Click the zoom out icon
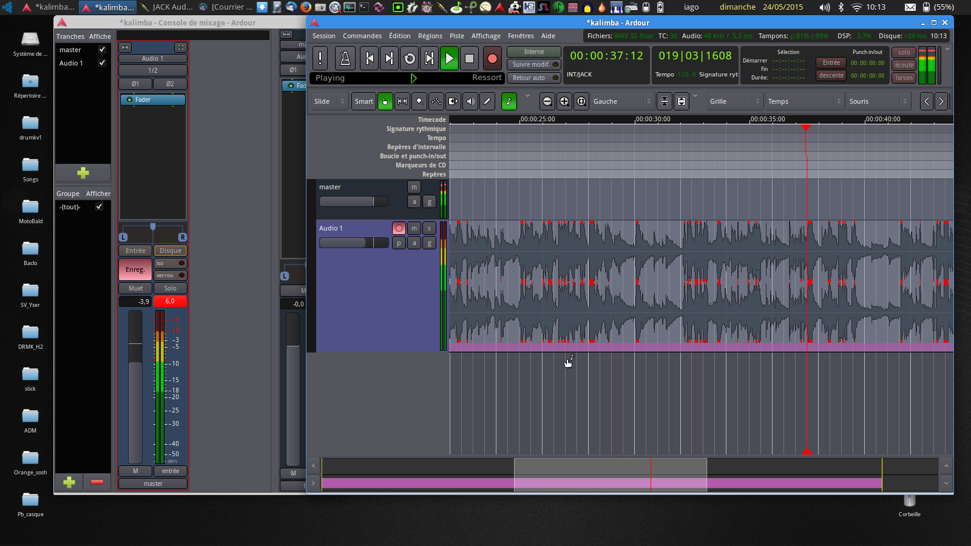971x546 pixels. pos(547,101)
